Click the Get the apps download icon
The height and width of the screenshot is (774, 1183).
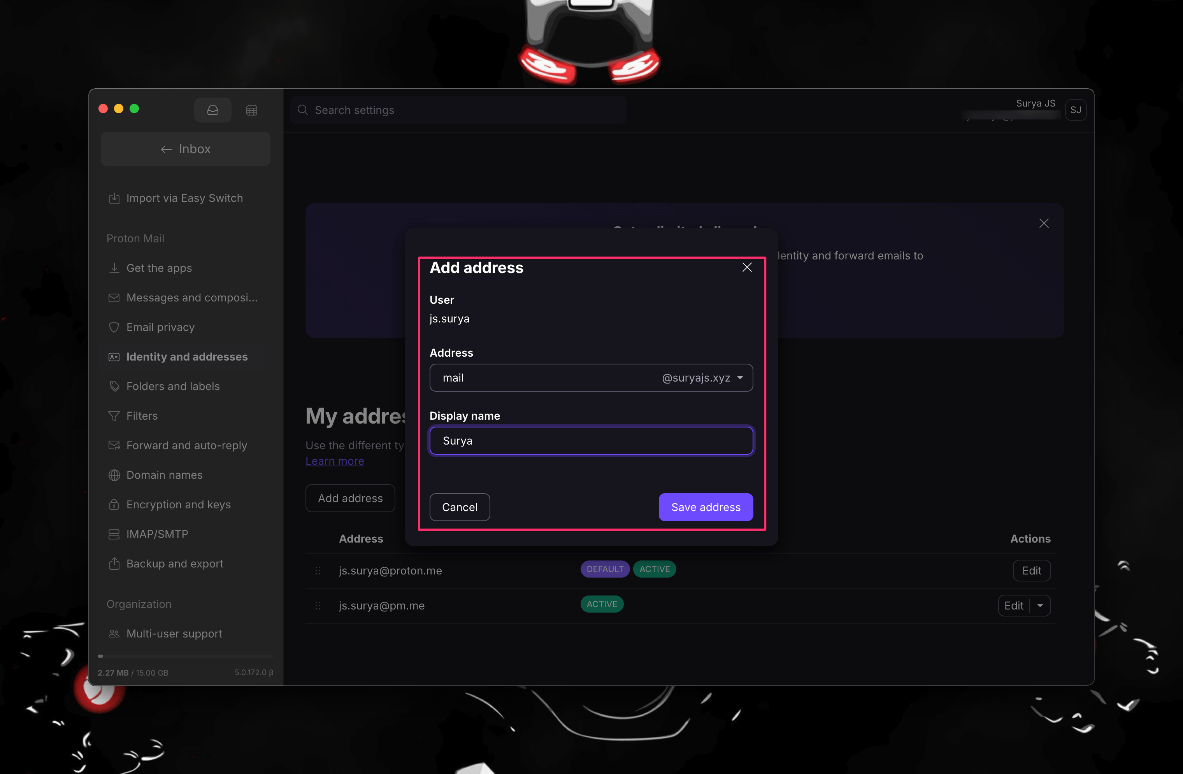[114, 268]
